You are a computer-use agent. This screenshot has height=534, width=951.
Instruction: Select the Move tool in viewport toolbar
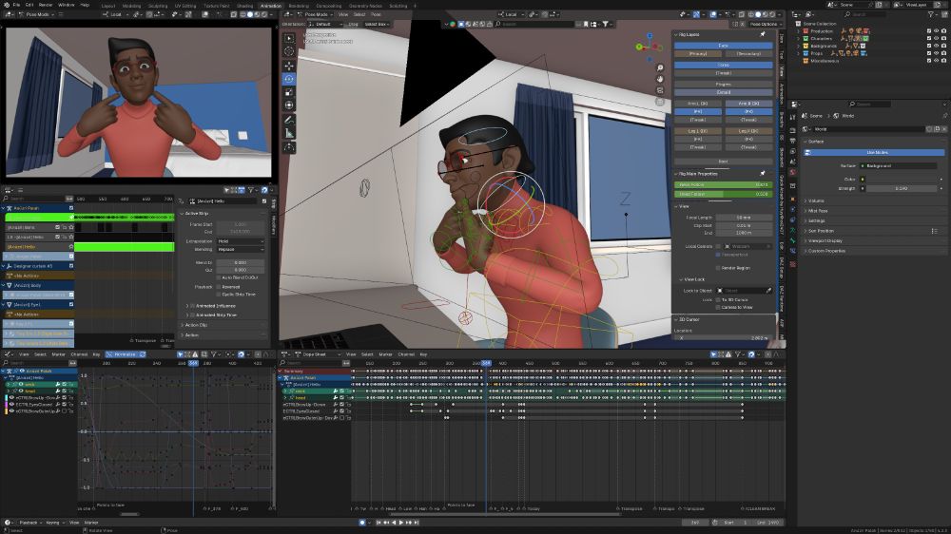click(x=289, y=65)
